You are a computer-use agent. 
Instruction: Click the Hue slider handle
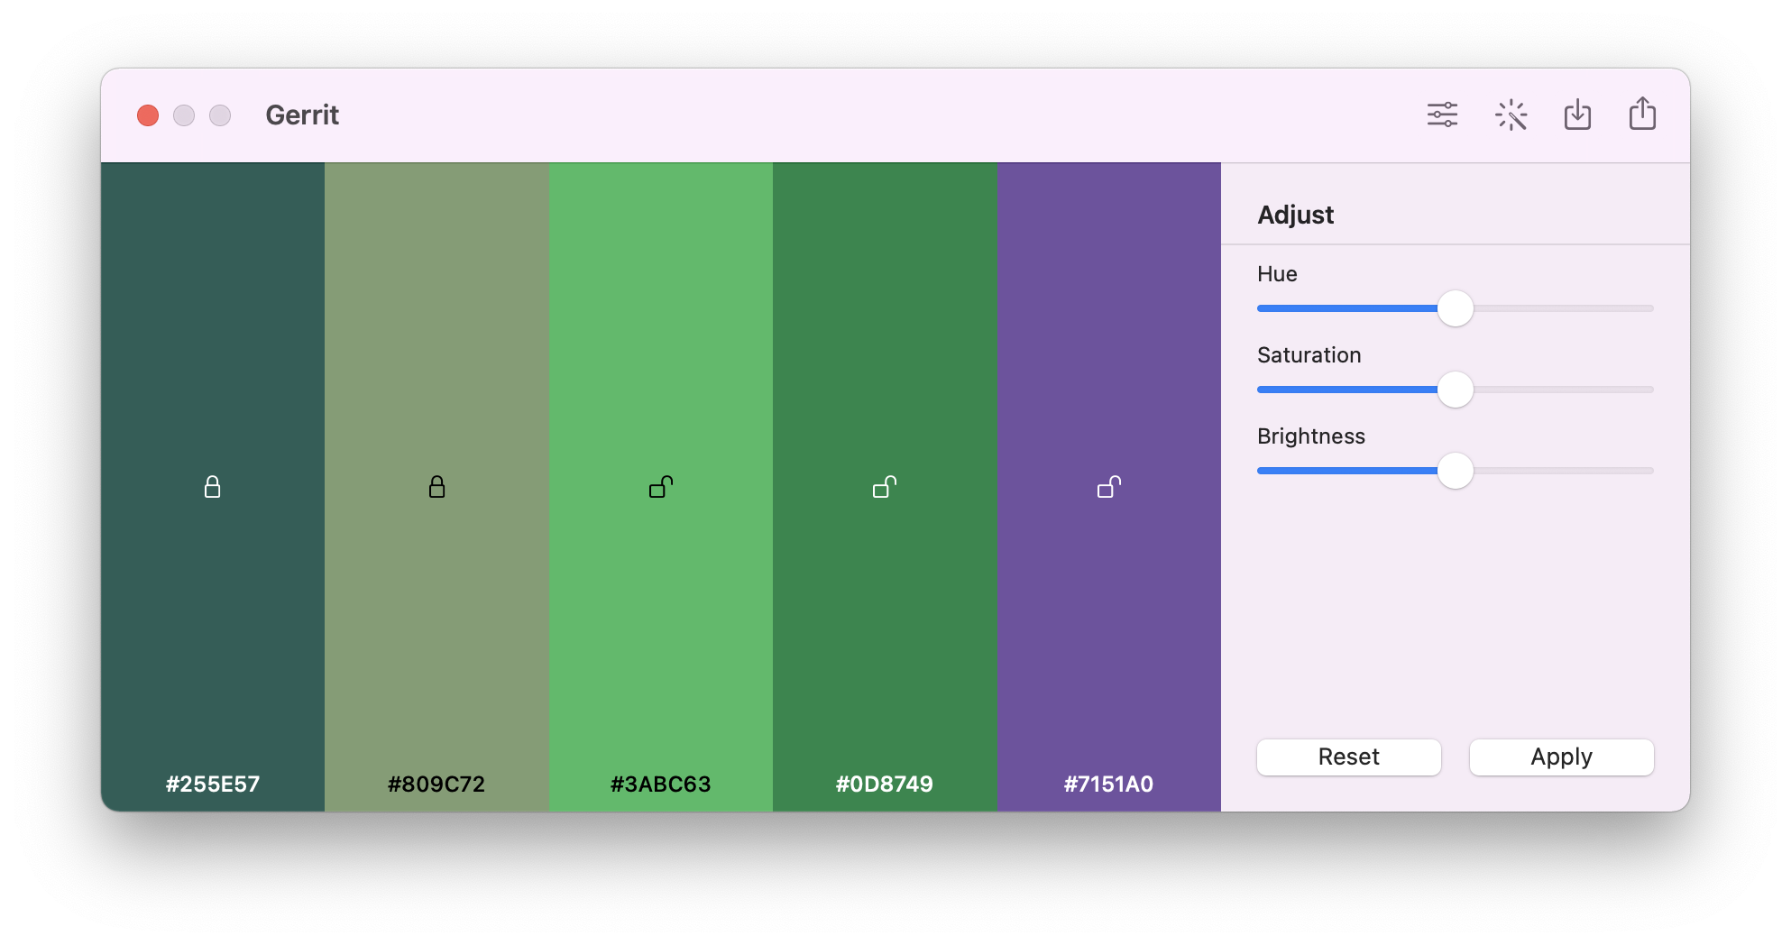tap(1455, 308)
